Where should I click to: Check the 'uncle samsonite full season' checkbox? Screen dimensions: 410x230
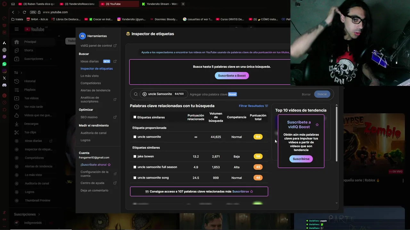[135, 167]
